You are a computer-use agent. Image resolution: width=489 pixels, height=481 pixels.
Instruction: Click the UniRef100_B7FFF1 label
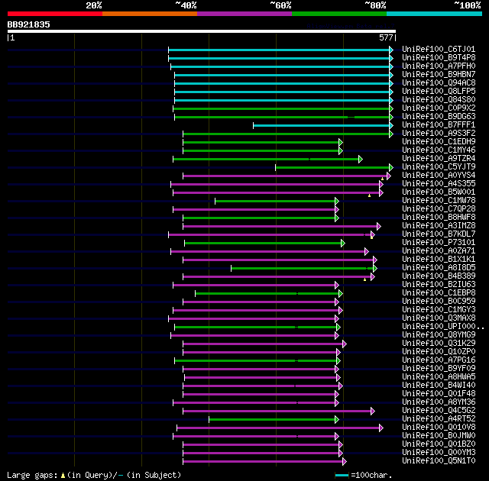(x=439, y=125)
